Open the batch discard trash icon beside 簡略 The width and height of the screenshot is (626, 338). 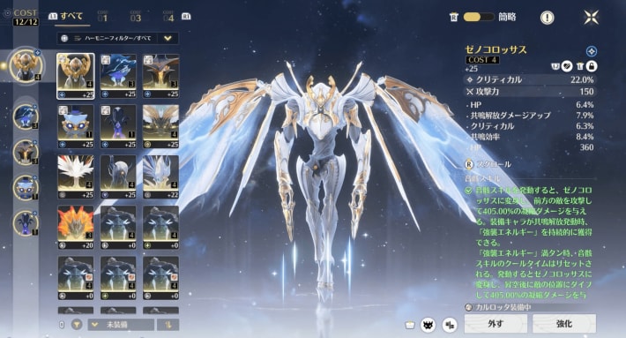[454, 17]
